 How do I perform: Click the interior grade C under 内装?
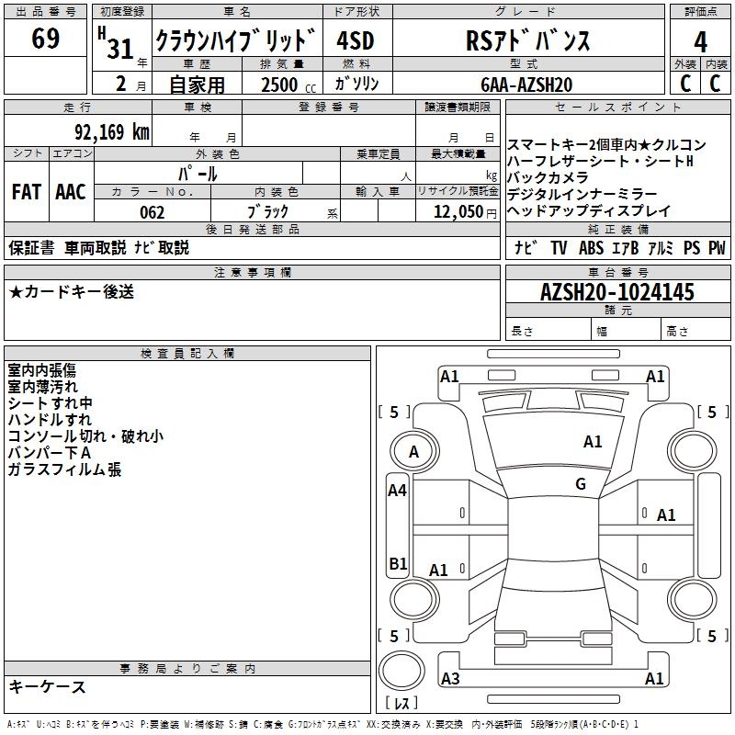(x=715, y=84)
